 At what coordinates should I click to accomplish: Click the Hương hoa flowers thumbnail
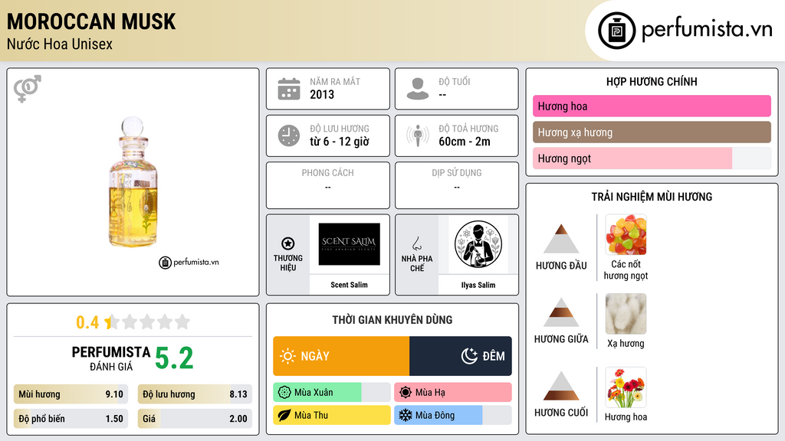point(626,387)
